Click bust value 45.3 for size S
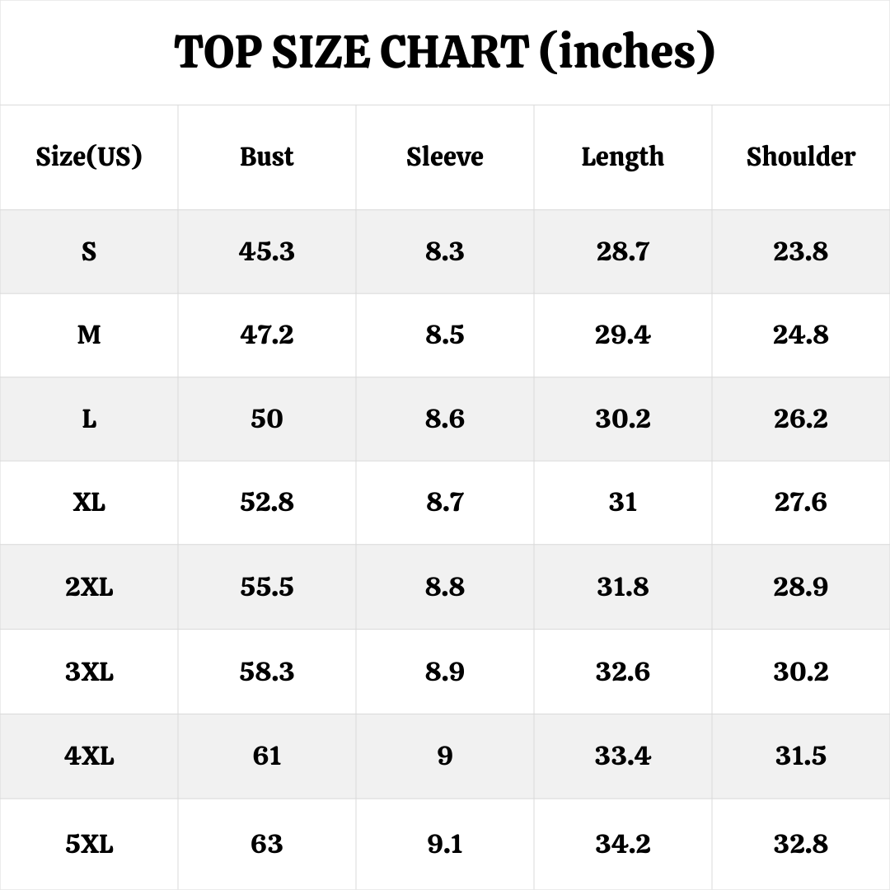The width and height of the screenshot is (890, 890). 267,251
